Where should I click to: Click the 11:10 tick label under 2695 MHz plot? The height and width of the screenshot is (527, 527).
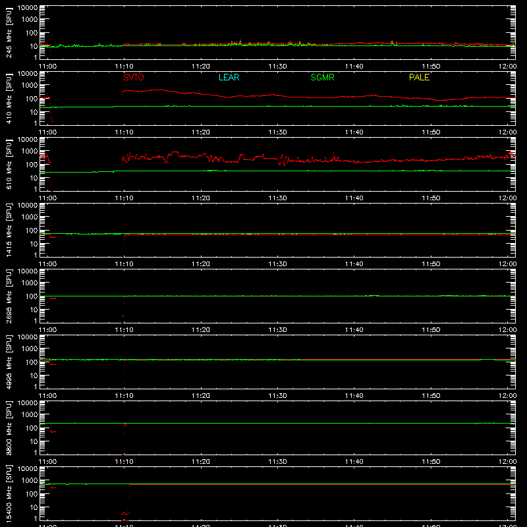coord(124,330)
